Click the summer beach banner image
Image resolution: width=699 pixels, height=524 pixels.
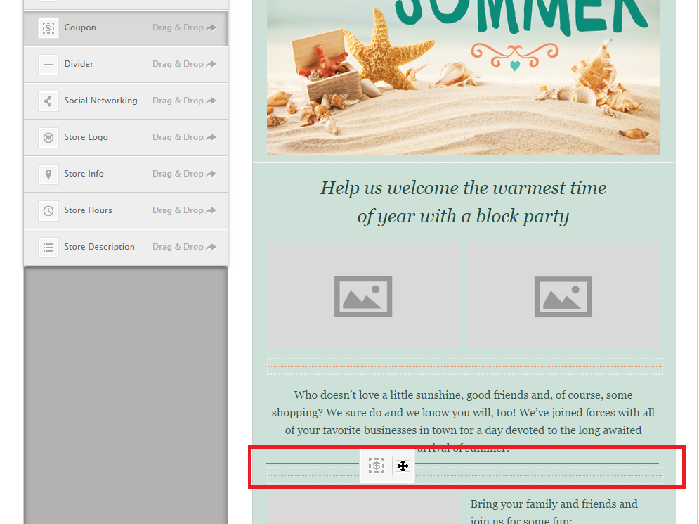click(x=463, y=77)
